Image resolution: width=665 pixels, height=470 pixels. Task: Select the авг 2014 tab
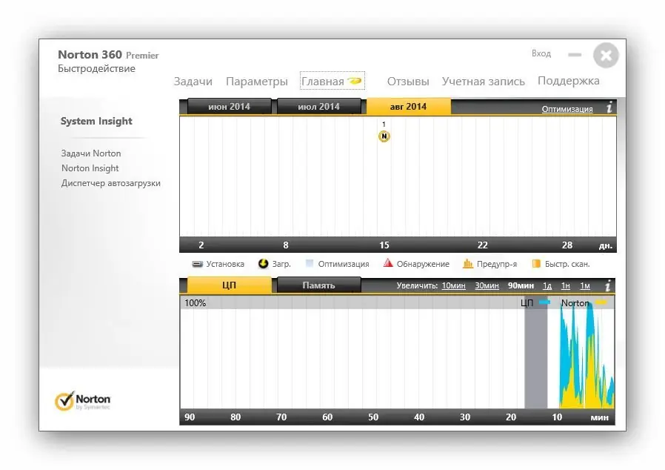[409, 107]
